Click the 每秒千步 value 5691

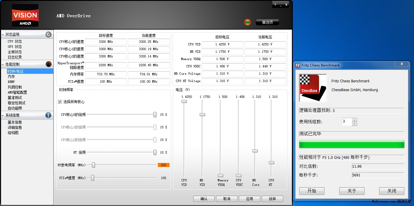pyautogui.click(x=378, y=175)
